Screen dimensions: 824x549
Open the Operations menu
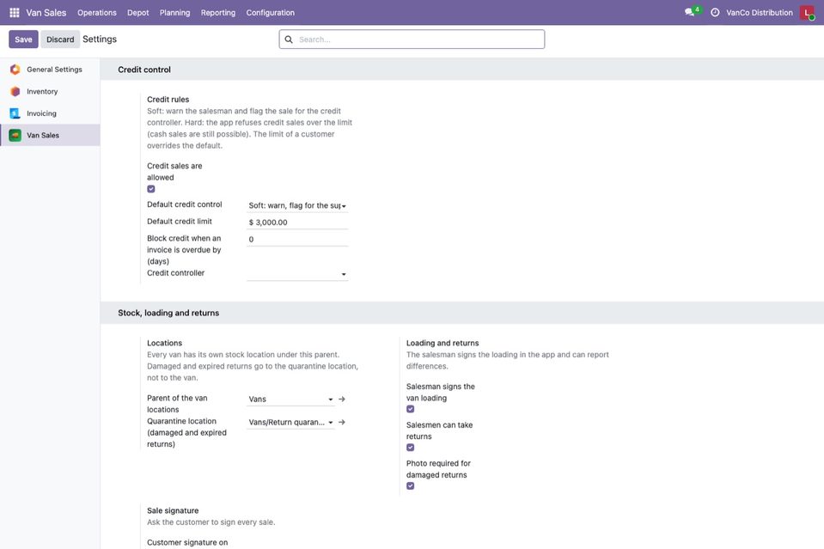[97, 13]
